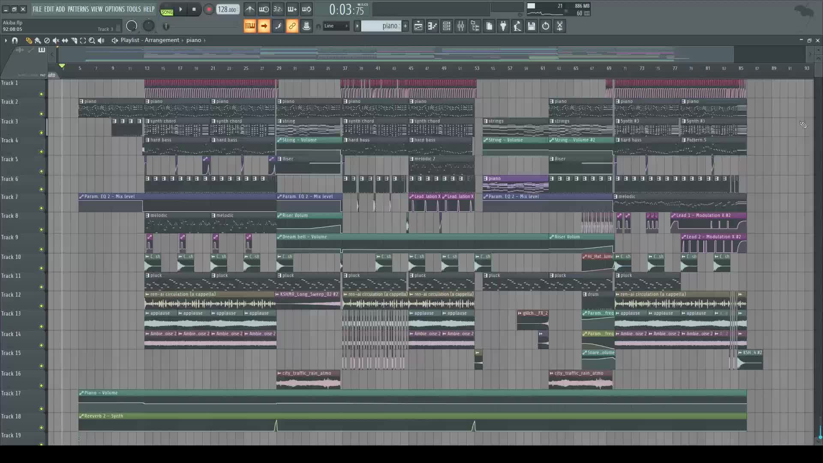This screenshot has width=823, height=463.
Task: Toggle the Snap magnet in the playlist
Action: 15,40
